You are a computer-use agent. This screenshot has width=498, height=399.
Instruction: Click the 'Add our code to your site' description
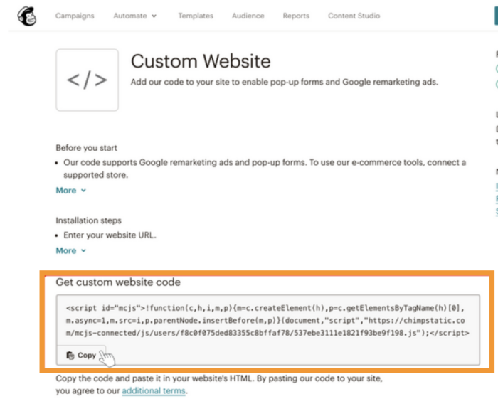pyautogui.click(x=285, y=82)
